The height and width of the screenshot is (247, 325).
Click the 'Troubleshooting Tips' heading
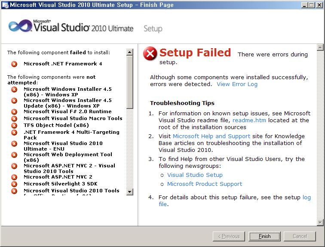tap(182, 103)
